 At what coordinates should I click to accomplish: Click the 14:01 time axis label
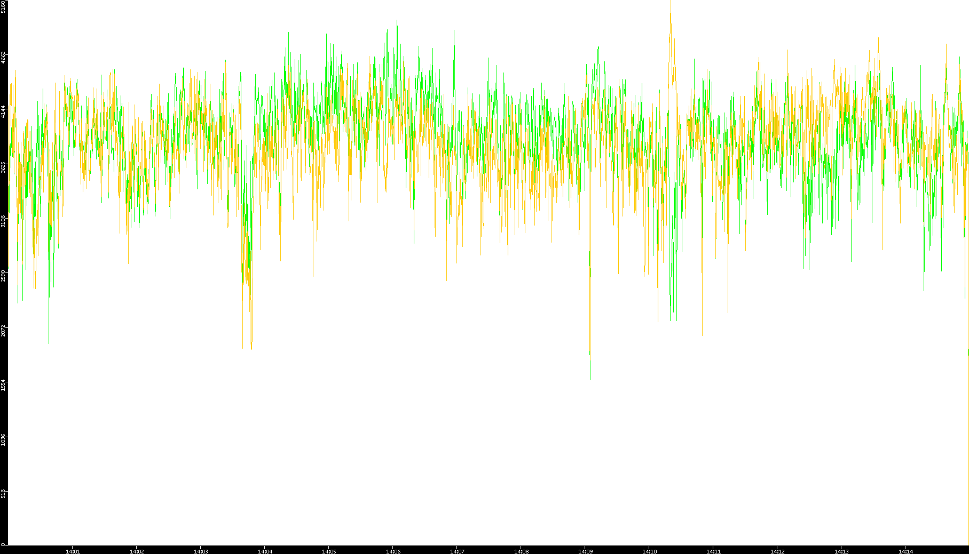click(73, 551)
